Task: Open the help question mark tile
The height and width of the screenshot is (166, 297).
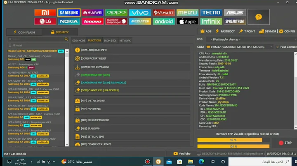Action: click(259, 17)
